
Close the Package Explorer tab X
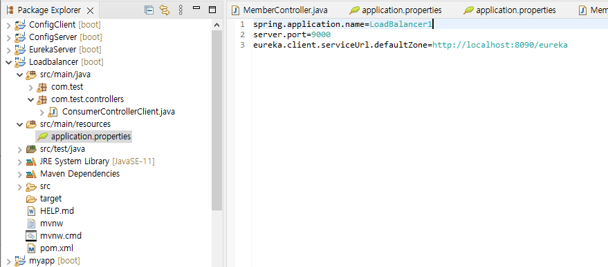(x=90, y=10)
